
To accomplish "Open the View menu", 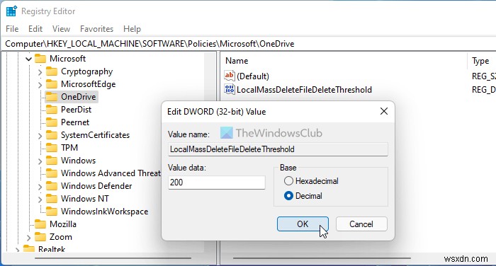I will point(61,29).
